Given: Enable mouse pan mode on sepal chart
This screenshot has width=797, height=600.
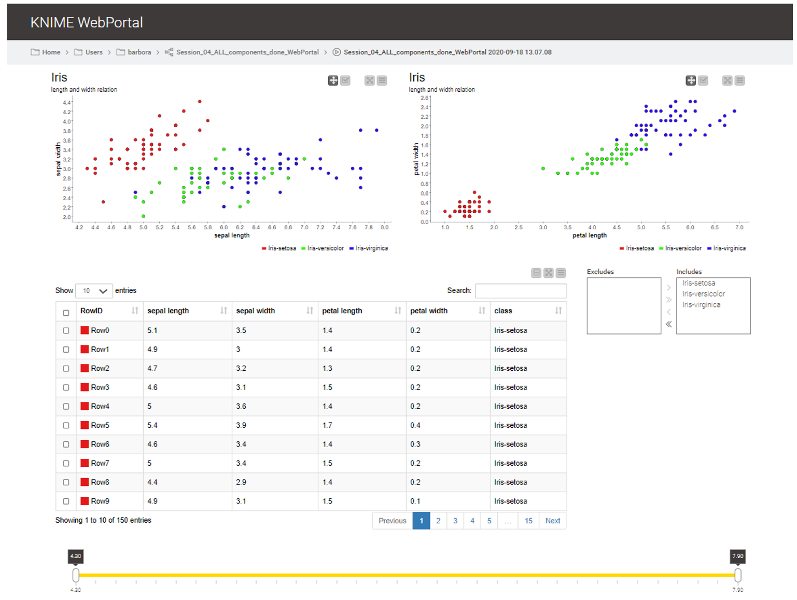Looking at the screenshot, I should [x=333, y=80].
